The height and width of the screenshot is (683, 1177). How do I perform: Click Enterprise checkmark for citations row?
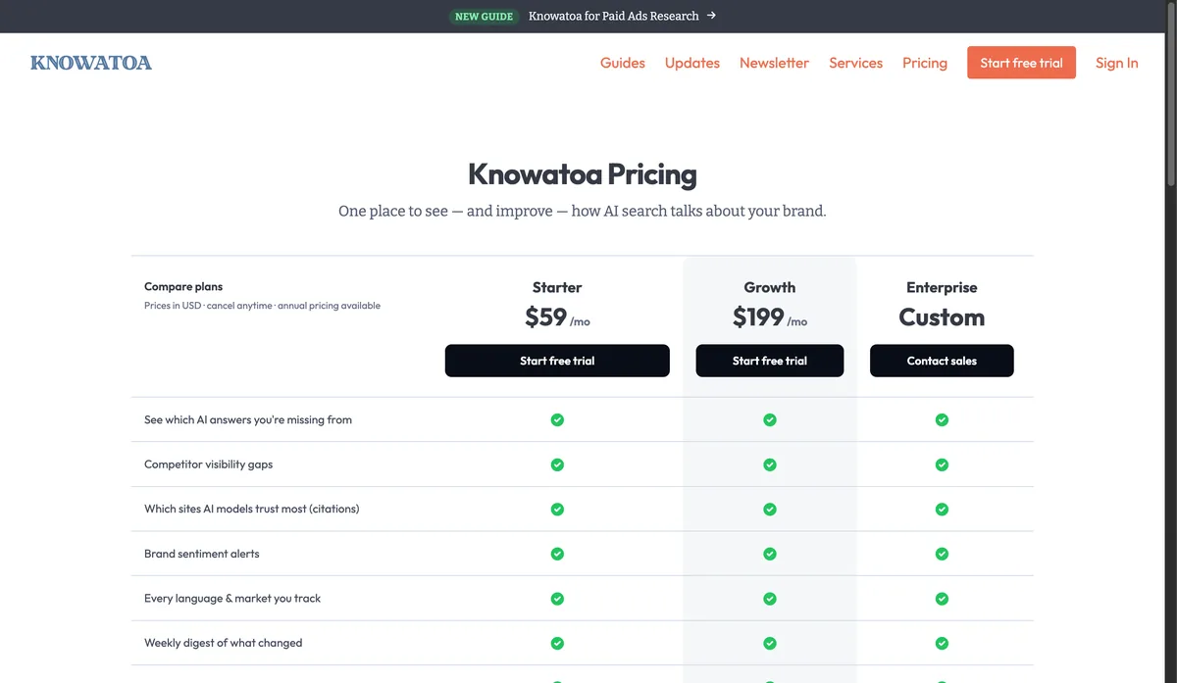tap(942, 510)
